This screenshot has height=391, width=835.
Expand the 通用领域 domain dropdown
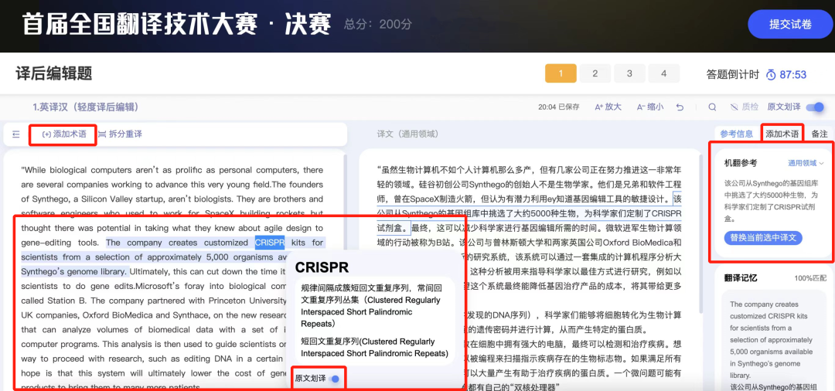tap(806, 163)
